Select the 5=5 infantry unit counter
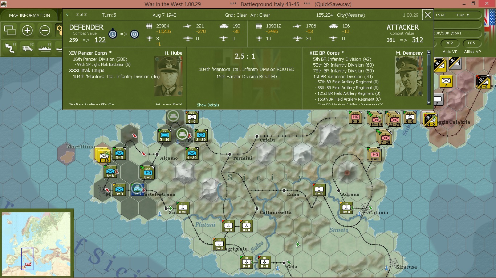This screenshot has height=278, width=496. [x=119, y=153]
